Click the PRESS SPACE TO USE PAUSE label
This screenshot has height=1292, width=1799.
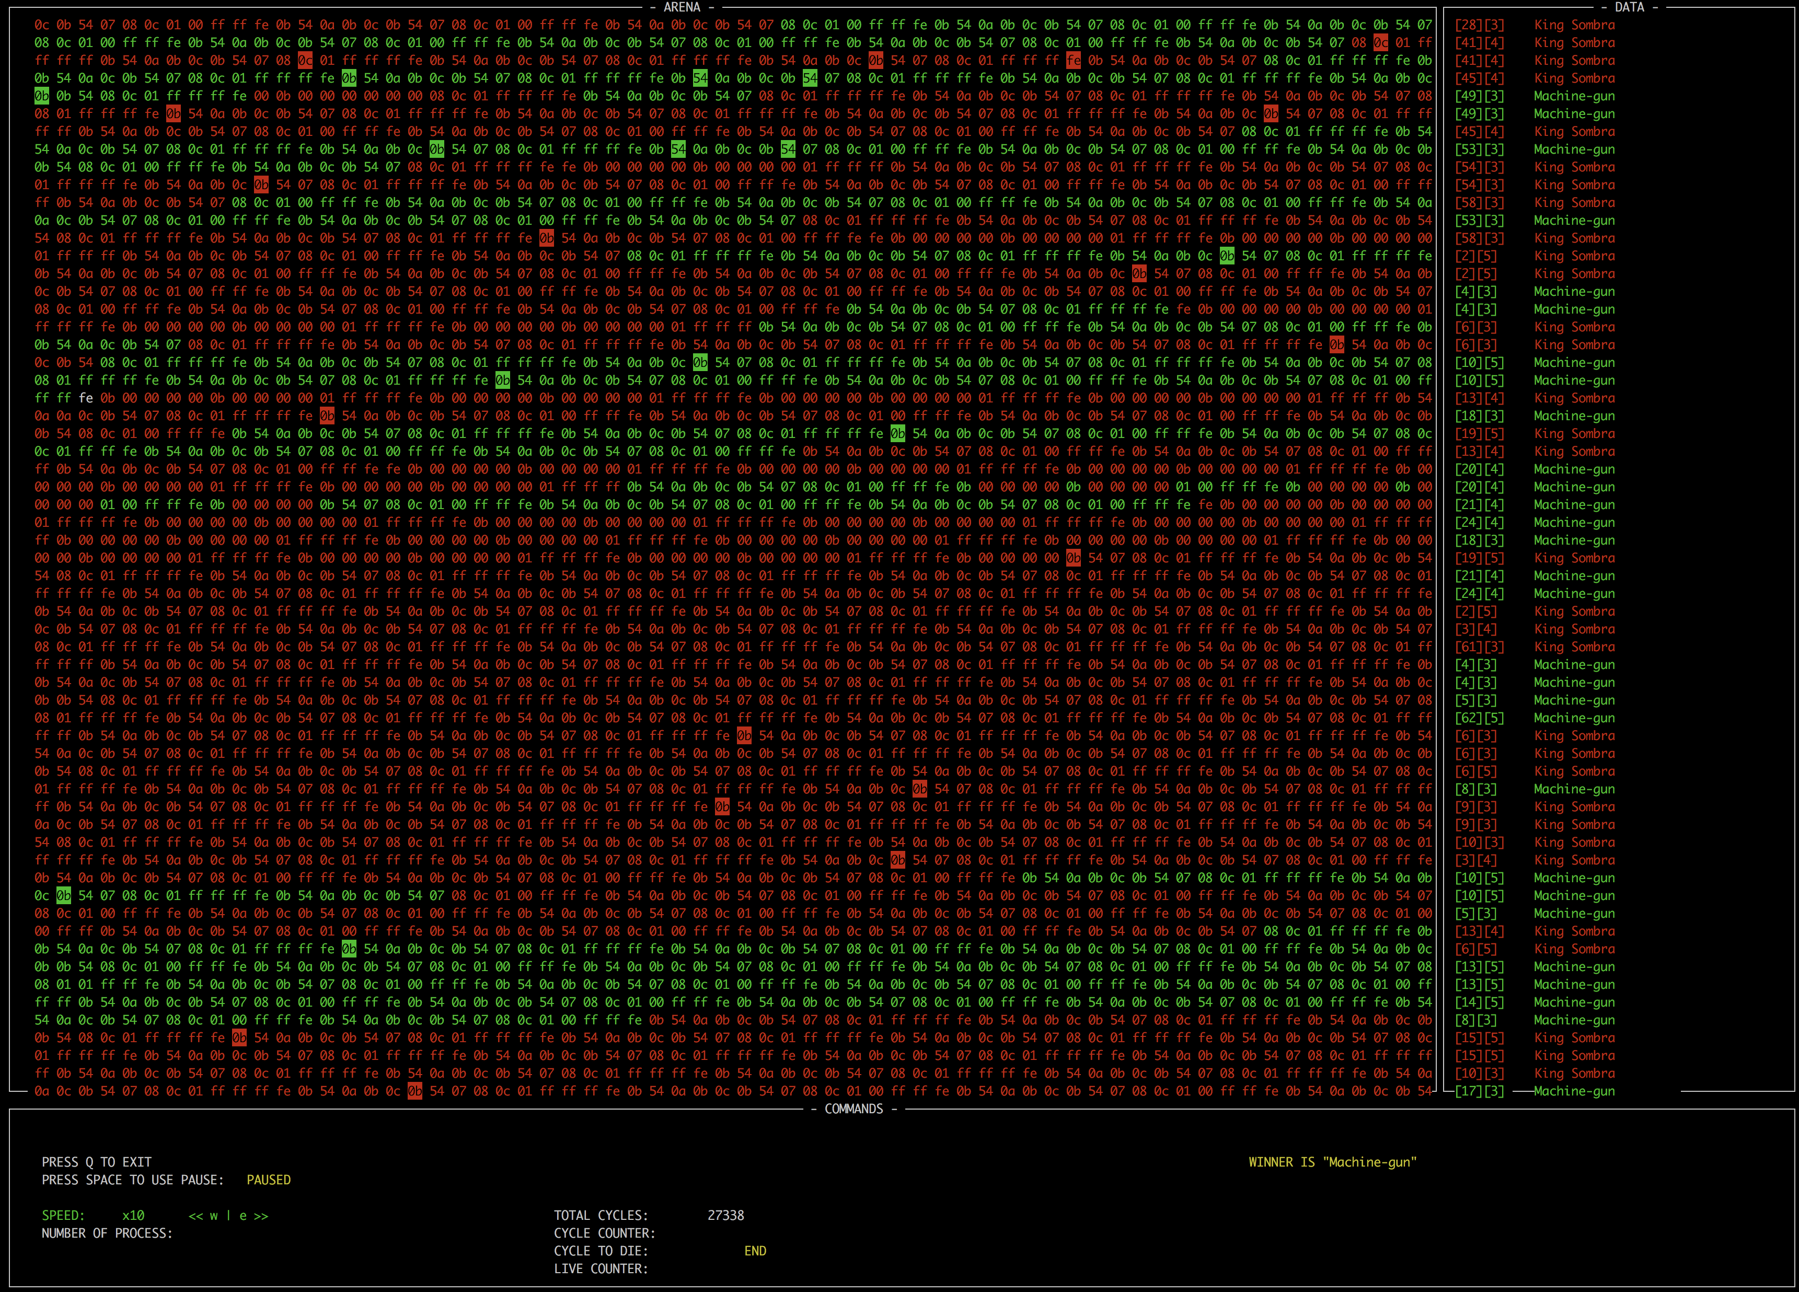coord(132,1180)
